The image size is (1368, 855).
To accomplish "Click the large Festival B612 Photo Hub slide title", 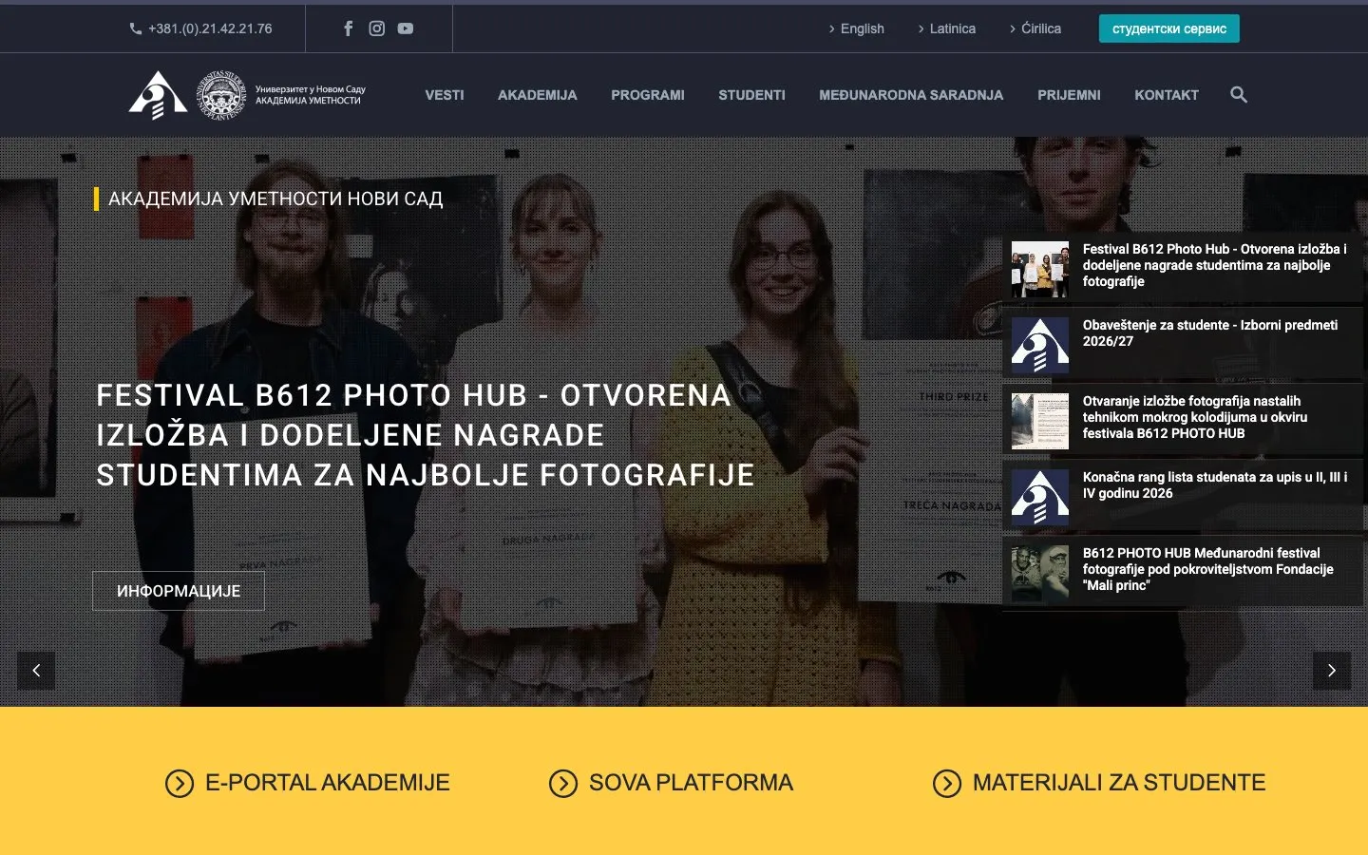I will [x=426, y=435].
